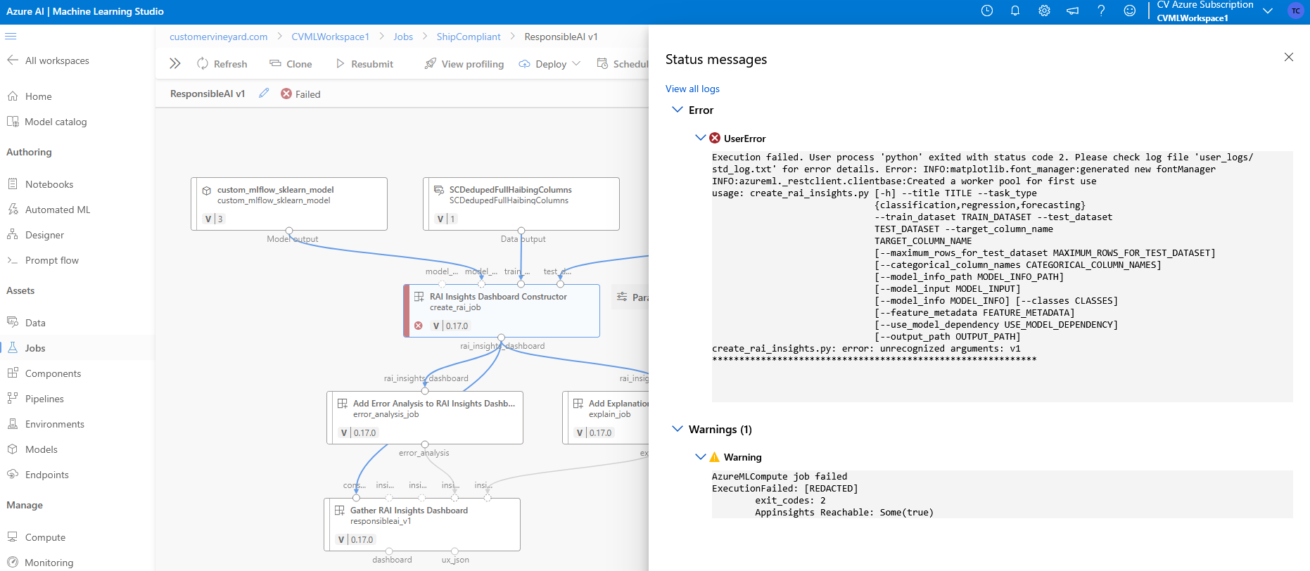
Task: Go to customervineyard.com breadcrumb
Action: tap(218, 37)
